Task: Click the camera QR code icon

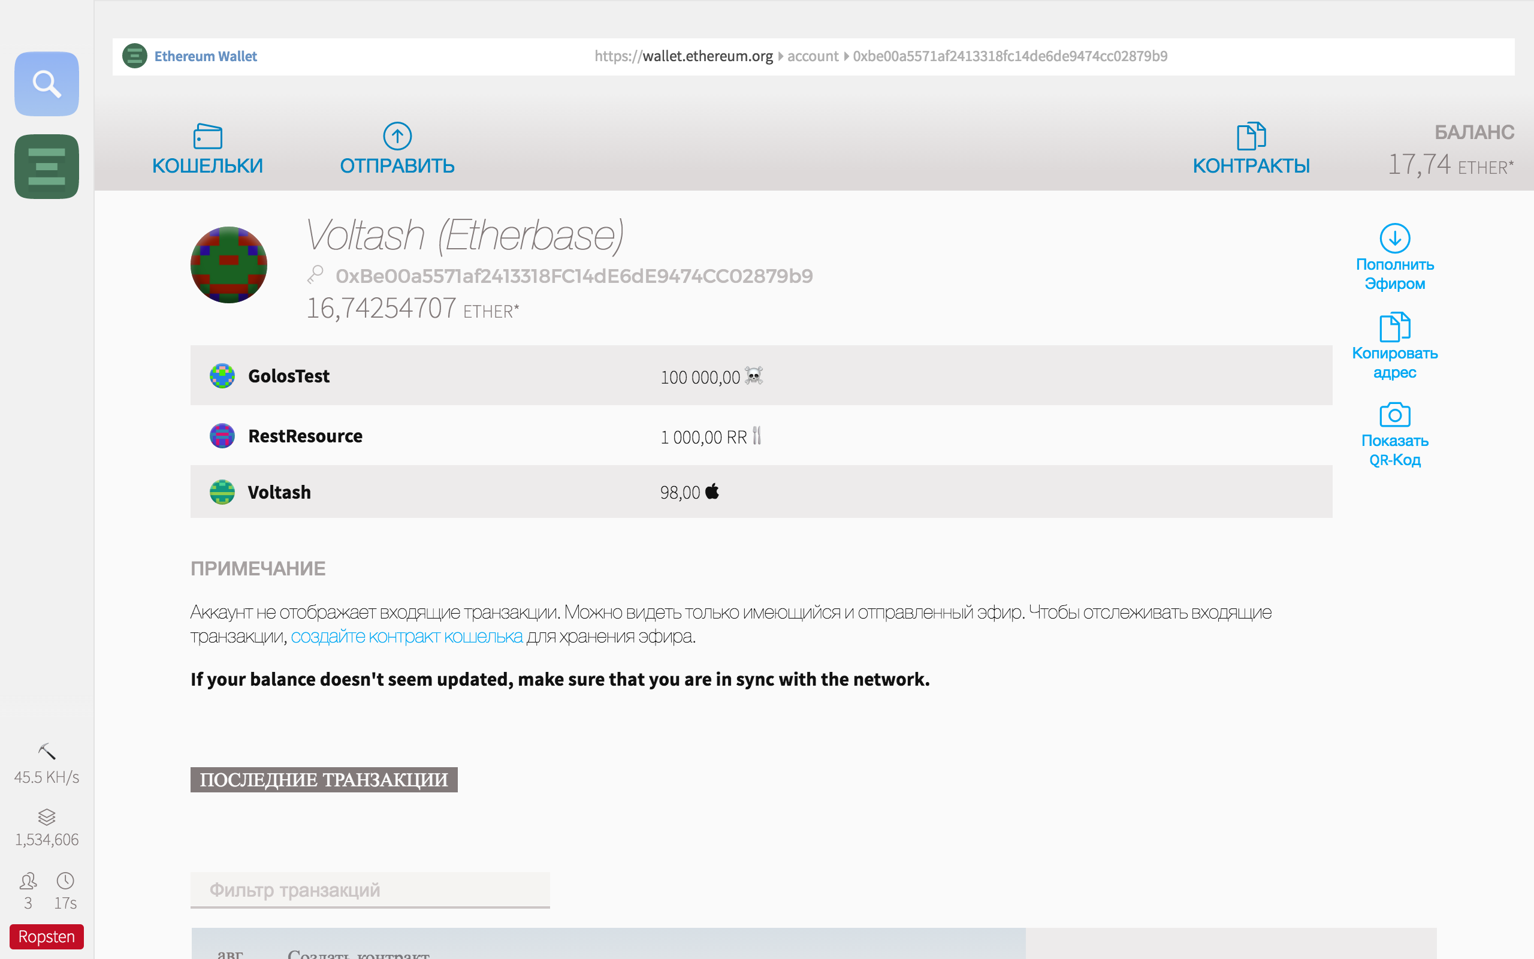Action: click(x=1394, y=415)
